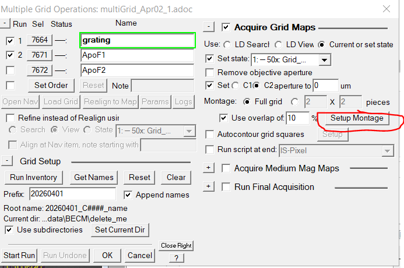Click the Cancel button
The image size is (404, 268).
click(140, 255)
